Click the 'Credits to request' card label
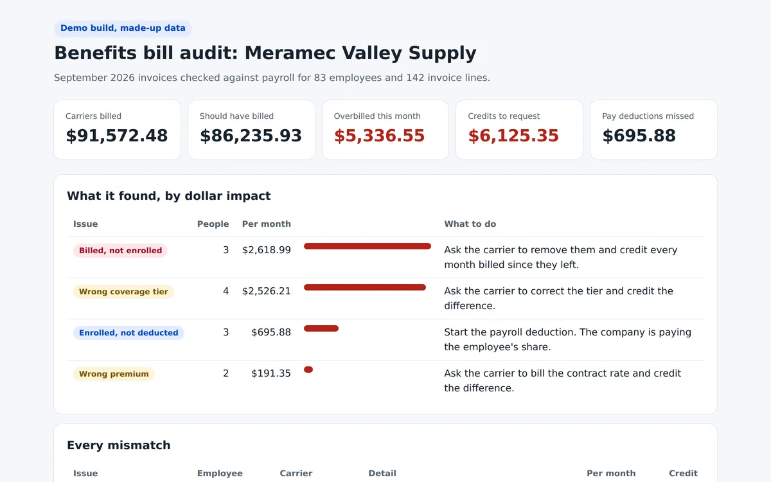The height and width of the screenshot is (482, 771). point(504,116)
